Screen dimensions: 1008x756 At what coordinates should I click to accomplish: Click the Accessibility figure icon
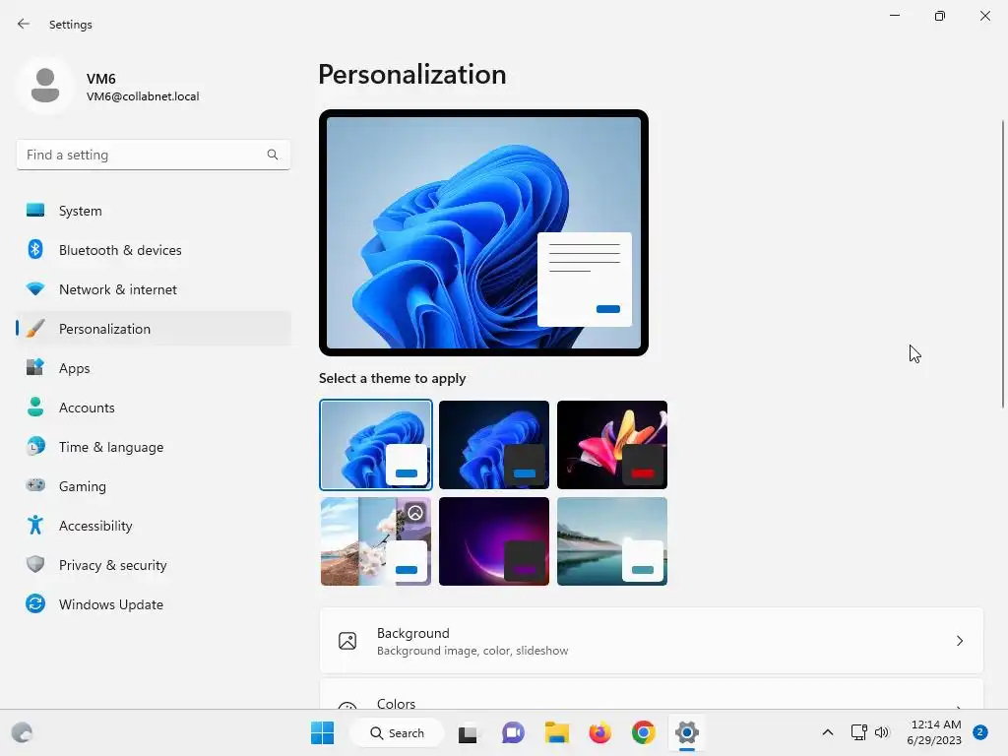(x=35, y=526)
